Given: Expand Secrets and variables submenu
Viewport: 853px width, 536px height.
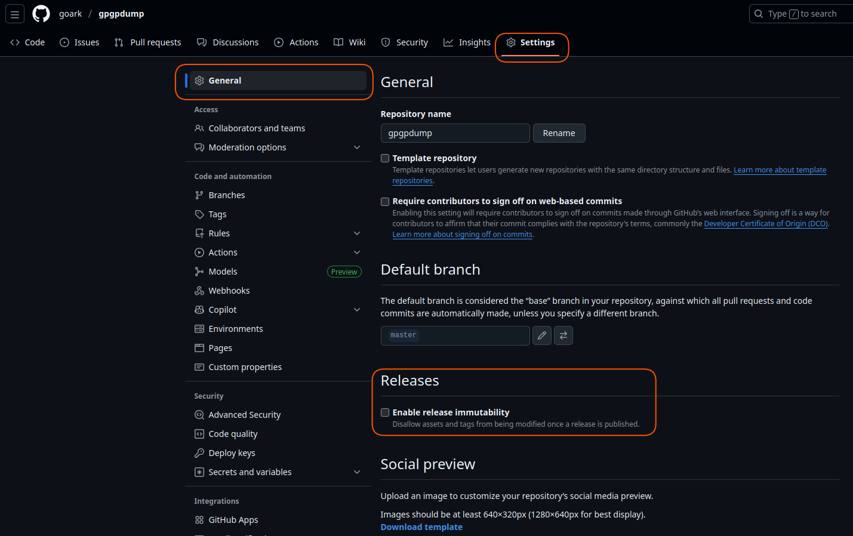Looking at the screenshot, I should coord(357,472).
